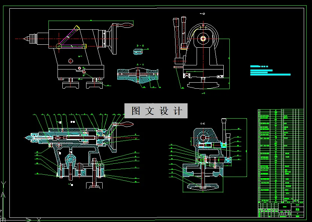Viewport: 312px width, 222px height.
Task: Select the pointed center tip in top-left view
Action: [x=26, y=39]
